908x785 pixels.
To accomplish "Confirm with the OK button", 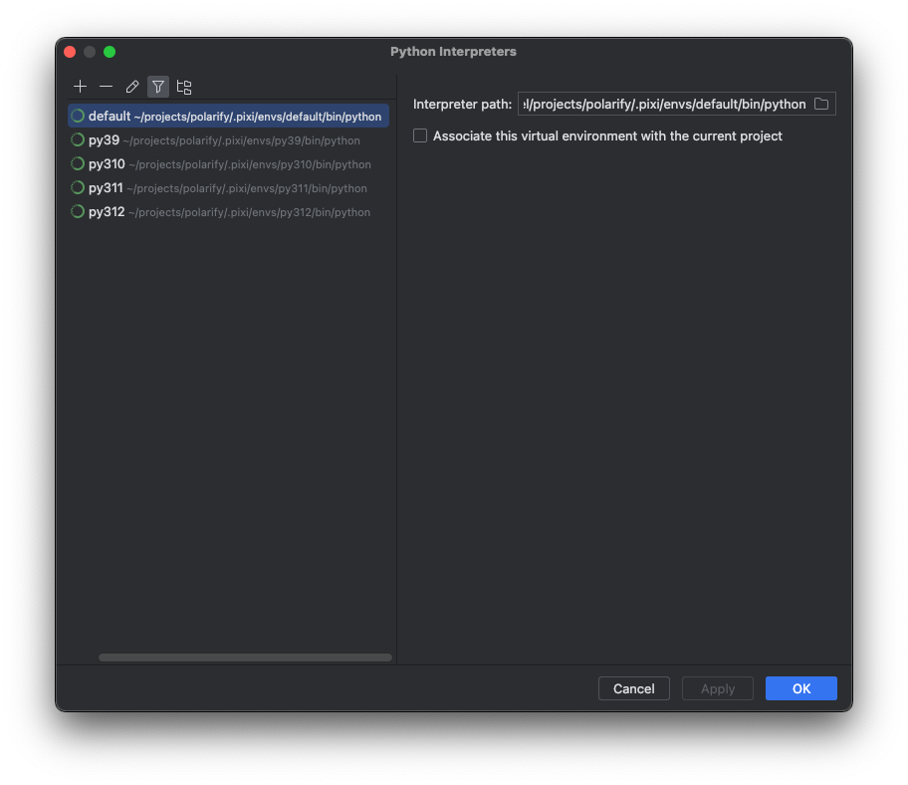I will coord(800,688).
